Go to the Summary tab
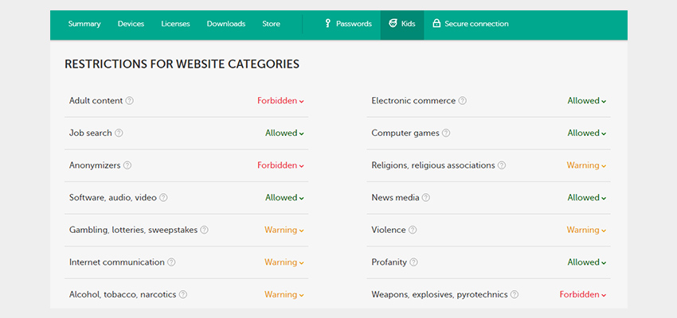The image size is (677, 318). 84,24
